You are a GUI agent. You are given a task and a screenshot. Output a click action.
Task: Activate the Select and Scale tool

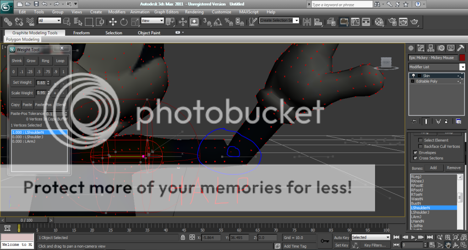pyautogui.click(x=135, y=22)
